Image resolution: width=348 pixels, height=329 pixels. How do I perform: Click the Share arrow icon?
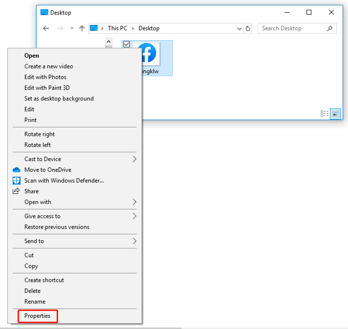point(16,191)
